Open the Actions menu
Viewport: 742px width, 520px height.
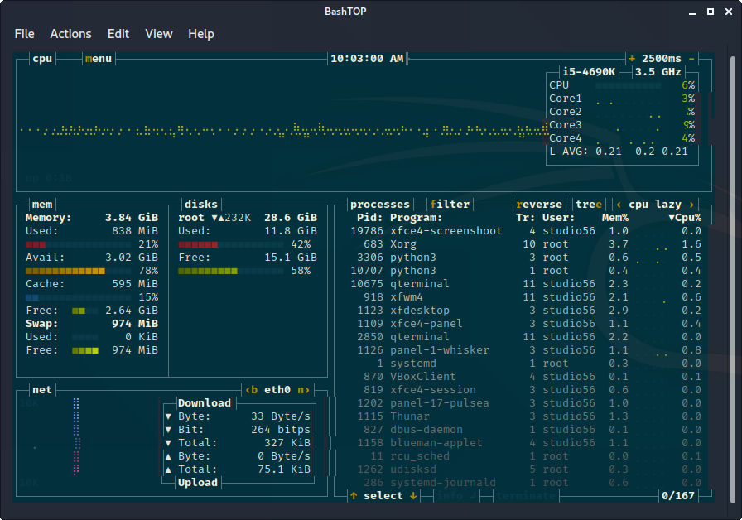click(70, 34)
